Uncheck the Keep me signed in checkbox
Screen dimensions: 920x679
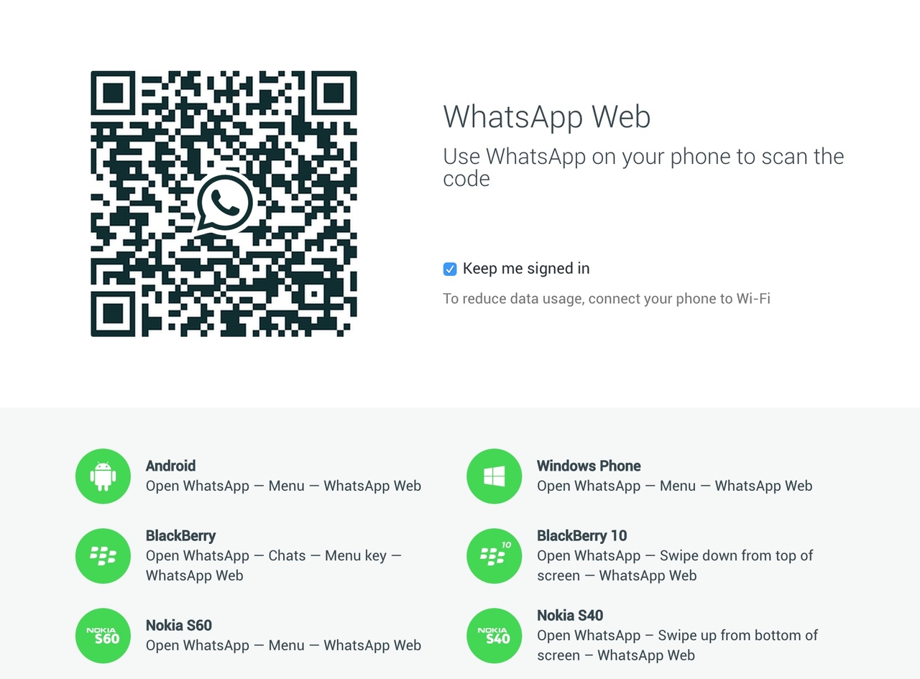tap(450, 269)
